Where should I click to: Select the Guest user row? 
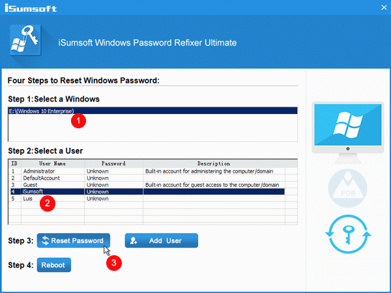pyautogui.click(x=147, y=185)
